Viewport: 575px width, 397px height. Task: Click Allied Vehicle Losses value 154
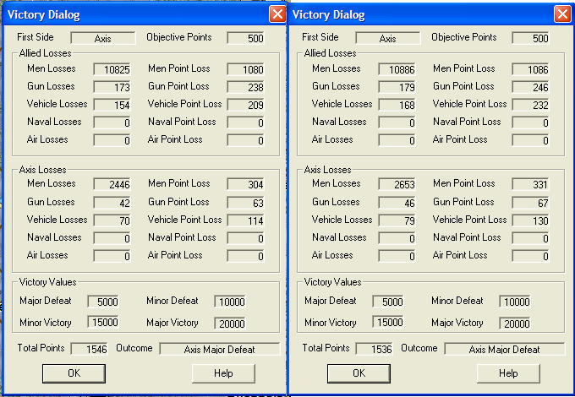[x=112, y=105]
